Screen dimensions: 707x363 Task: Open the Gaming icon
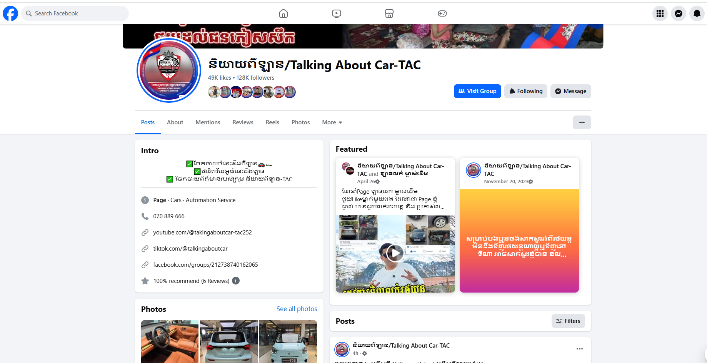coord(442,13)
